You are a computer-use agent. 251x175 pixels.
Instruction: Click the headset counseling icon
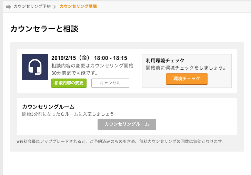[x=35, y=67]
